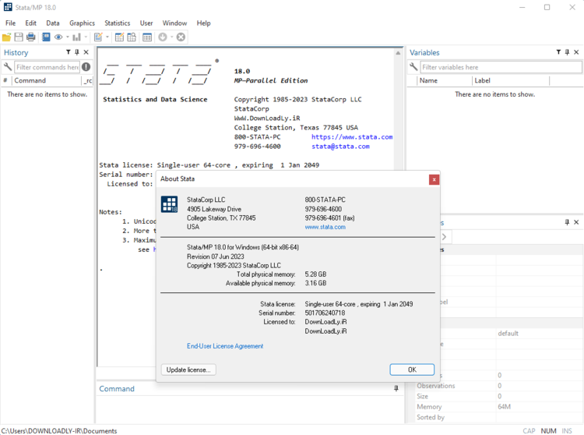Click the Open file folder icon
Viewport: 584px width, 435px height.
(7, 37)
